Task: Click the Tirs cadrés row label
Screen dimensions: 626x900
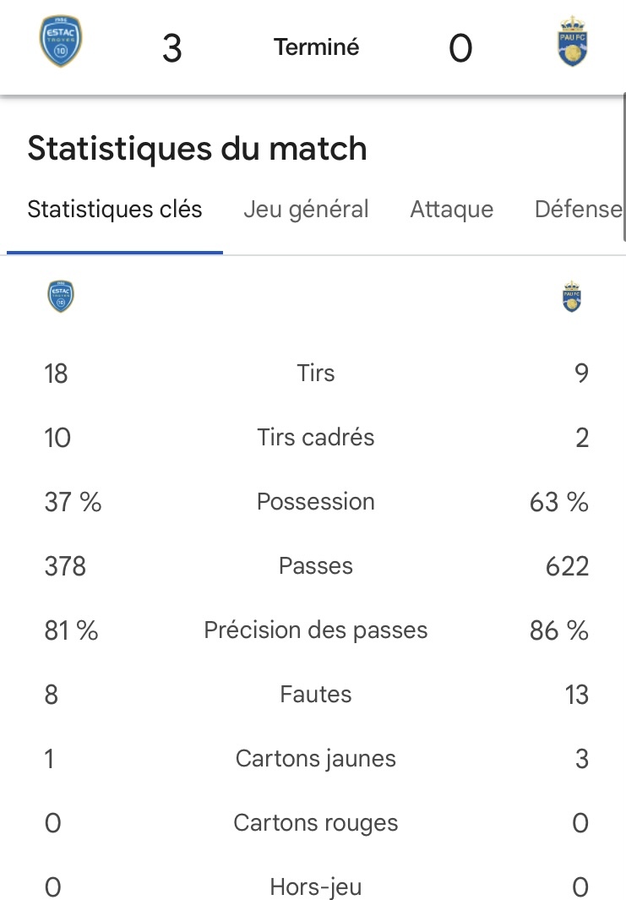Action: [x=316, y=438]
